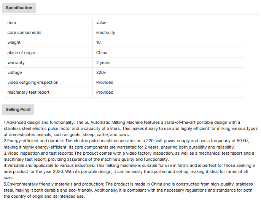Select the 'warranty' row label

[x=16, y=62]
